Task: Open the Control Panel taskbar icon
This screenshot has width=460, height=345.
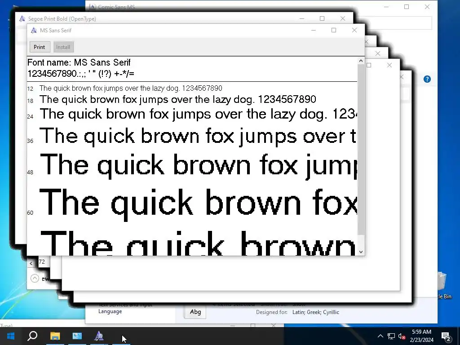Action: [77, 336]
